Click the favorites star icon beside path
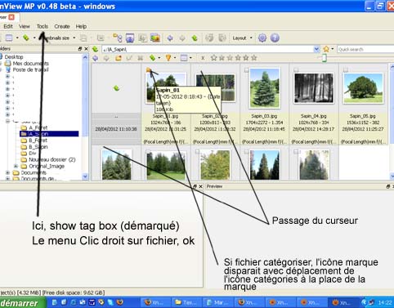The width and height of the screenshot is (394, 308). coord(326,49)
